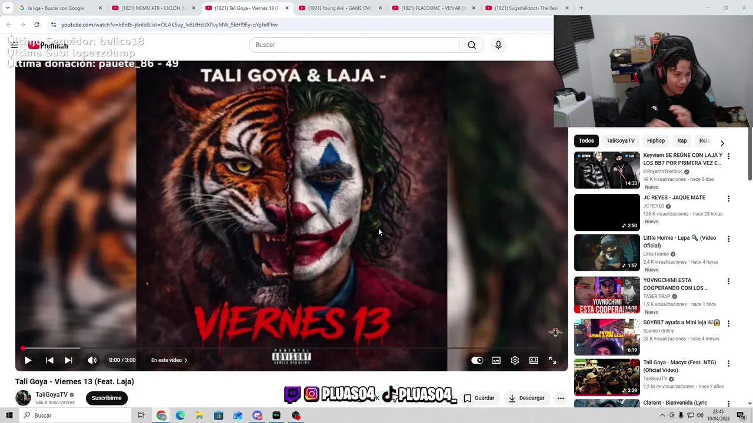The height and width of the screenshot is (423, 753).
Task: Play the Viernes 13 video
Action: click(x=28, y=360)
